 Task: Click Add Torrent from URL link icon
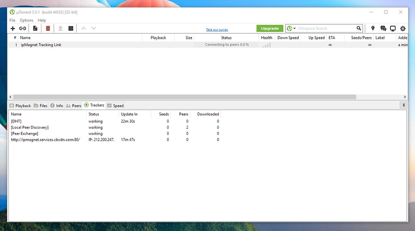(x=23, y=29)
